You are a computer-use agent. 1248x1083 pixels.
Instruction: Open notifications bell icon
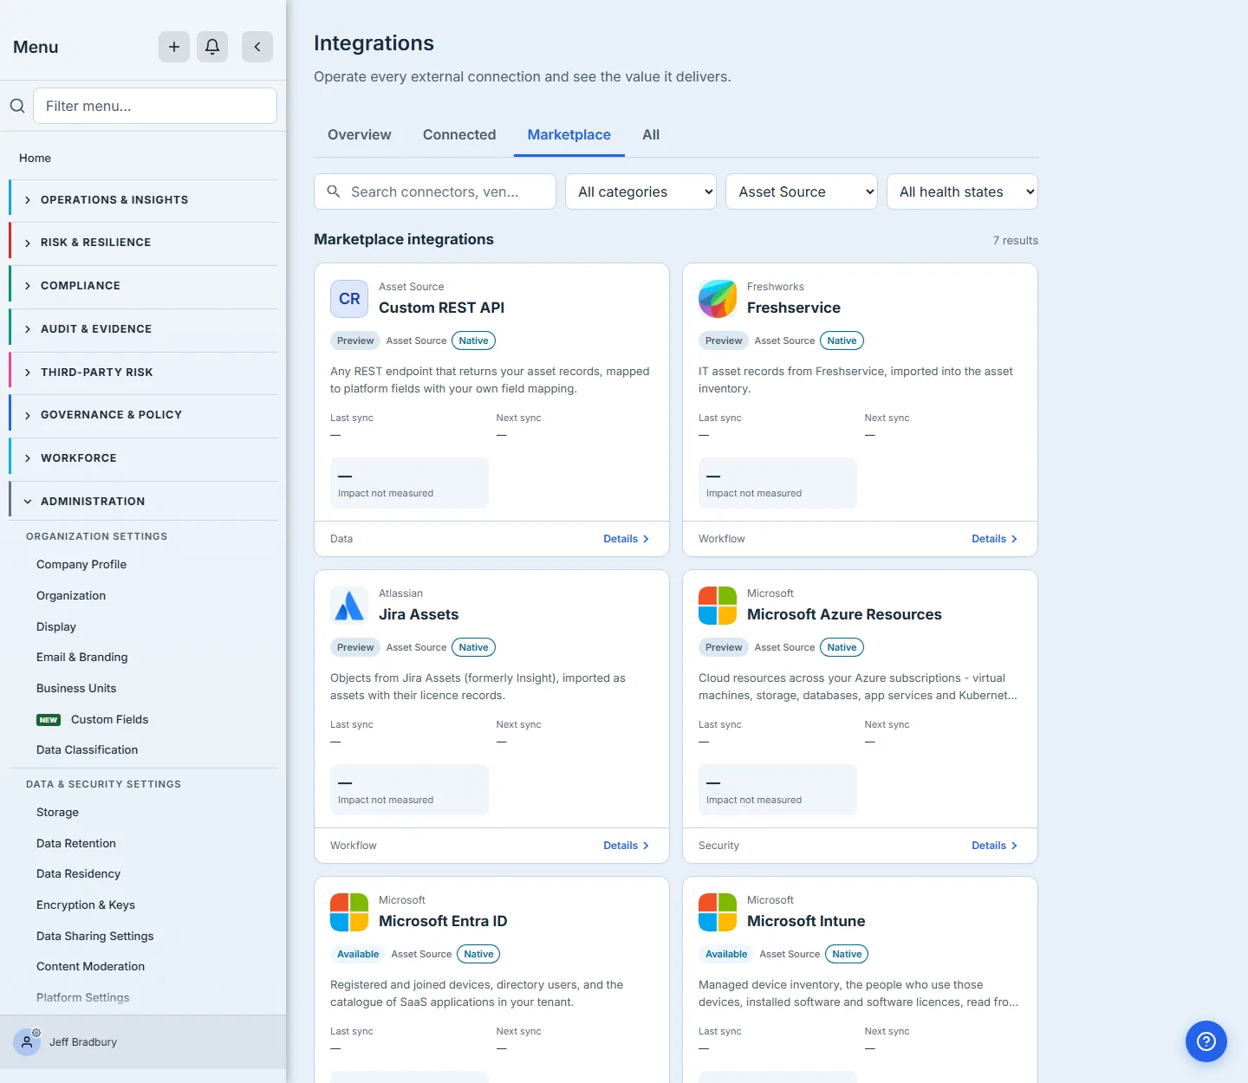[x=212, y=47]
